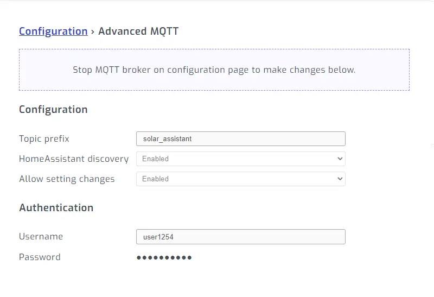Screen dimensions: 434x297
Task: Click the Advanced MQTT breadcrumb text
Action: [x=138, y=31]
